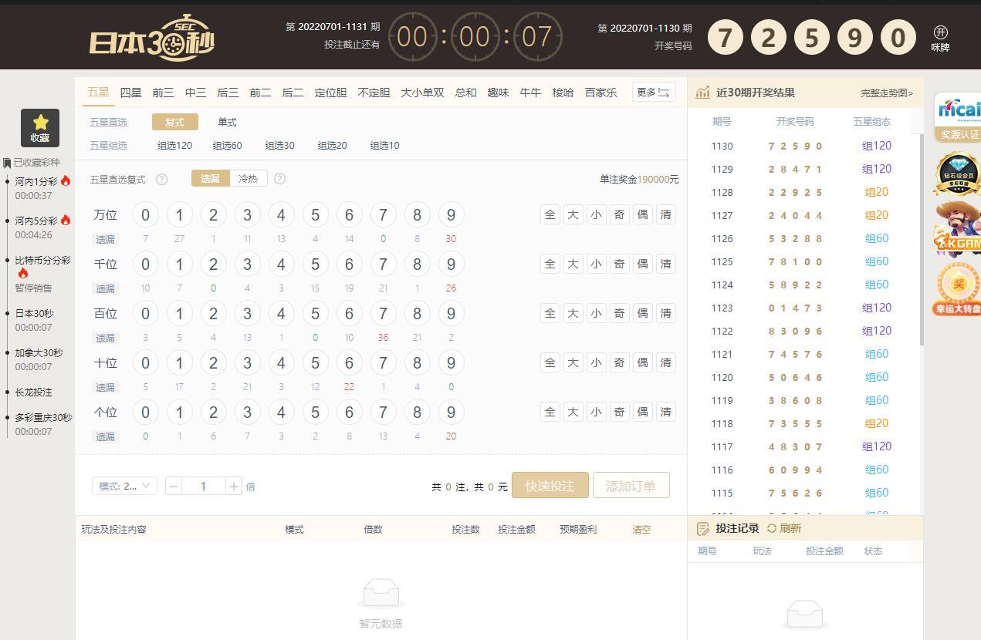981x640 pixels.
Task: Click the chart icon beside 近30期开奖结果
Action: point(702,93)
